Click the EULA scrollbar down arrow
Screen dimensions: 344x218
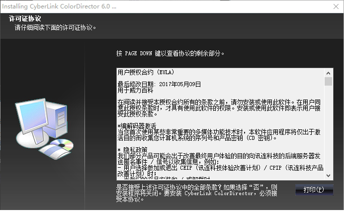328,176
